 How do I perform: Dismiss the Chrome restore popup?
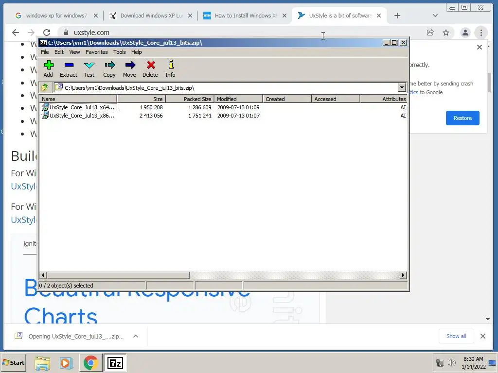(480, 47)
